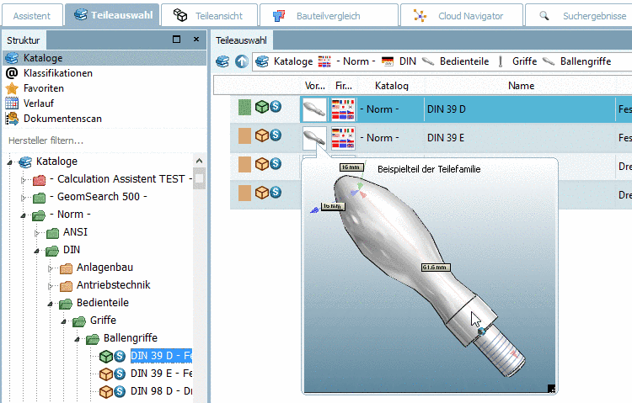632x403 pixels.
Task: Open the Teileansicht tab
Action: (x=209, y=16)
